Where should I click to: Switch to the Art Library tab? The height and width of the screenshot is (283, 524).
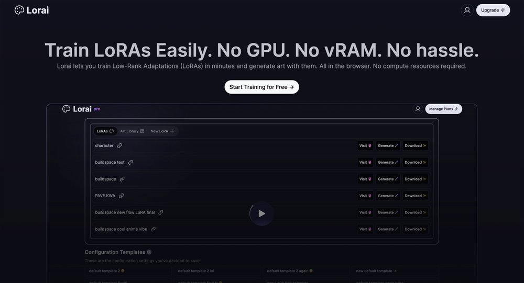pos(132,131)
